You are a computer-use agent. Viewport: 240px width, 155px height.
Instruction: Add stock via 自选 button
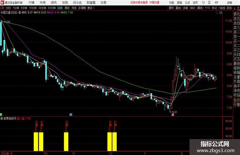[x=222, y=8]
